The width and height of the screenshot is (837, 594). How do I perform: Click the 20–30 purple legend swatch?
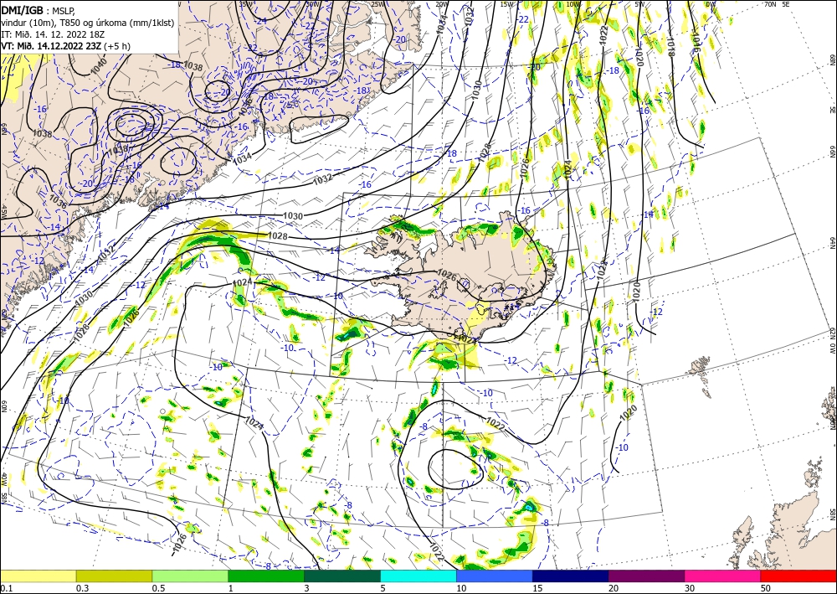point(646,576)
